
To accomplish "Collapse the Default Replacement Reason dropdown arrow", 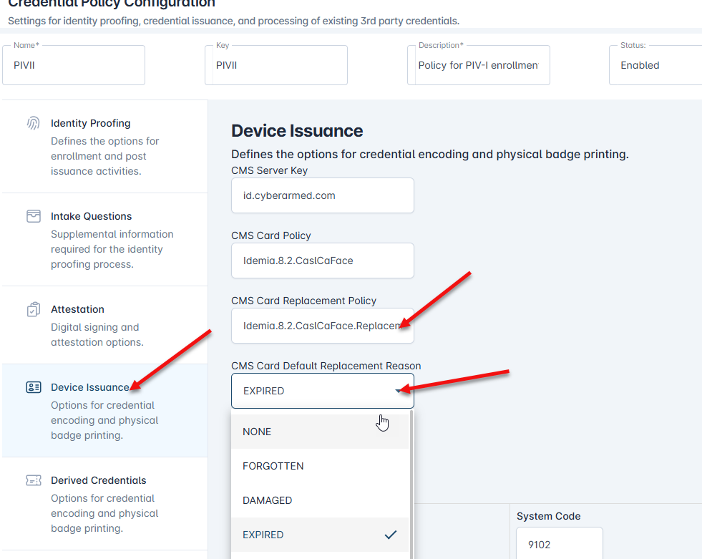I will [399, 391].
